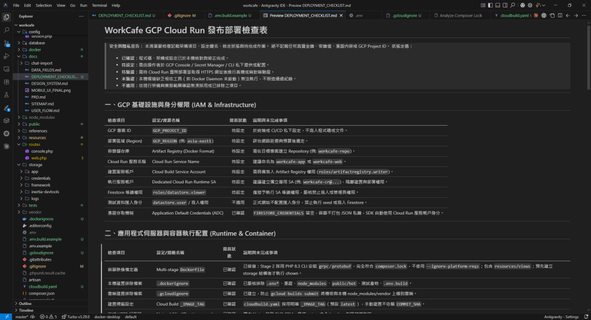Open MOBILE_UI_FINAL.png in Explorer
This screenshot has width=591, height=320.
click(x=51, y=91)
